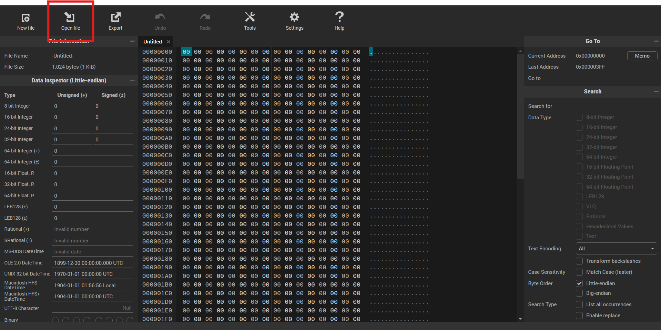Click UNIX 32-bit DateTime value field
The height and width of the screenshot is (330, 661).
click(92, 274)
